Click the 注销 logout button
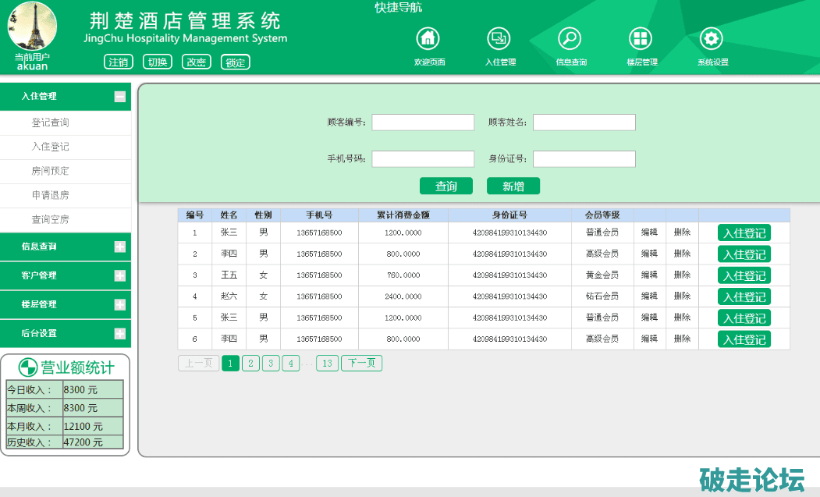The height and width of the screenshot is (497, 820). pyautogui.click(x=119, y=62)
